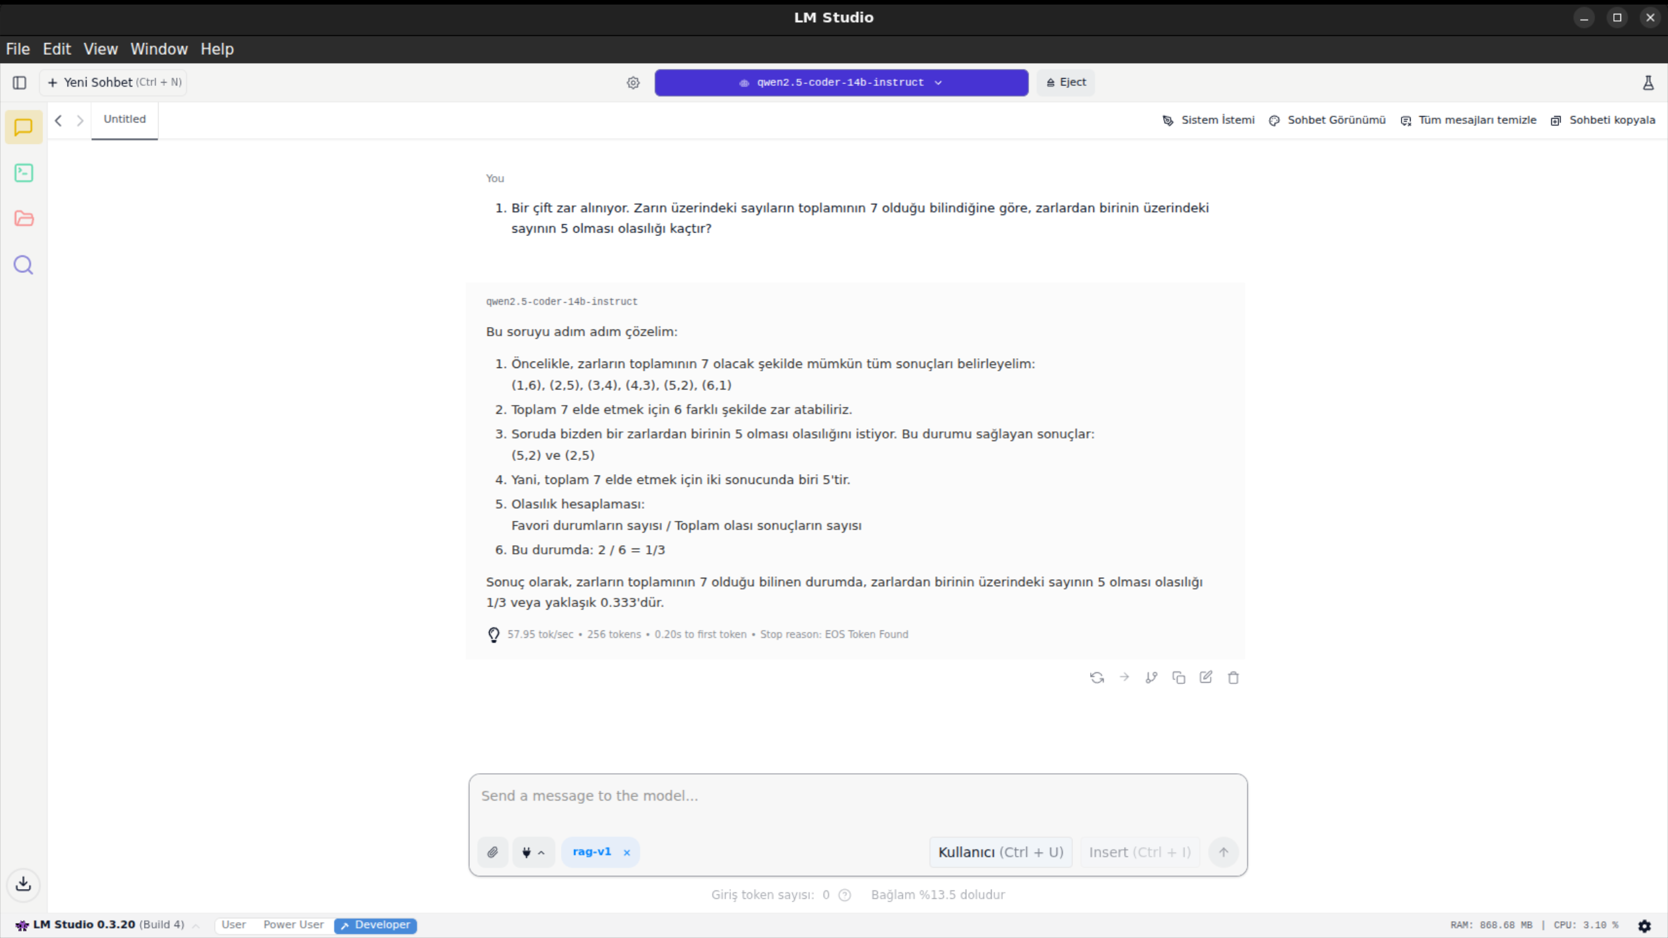Open My Models folder icon

[23, 218]
